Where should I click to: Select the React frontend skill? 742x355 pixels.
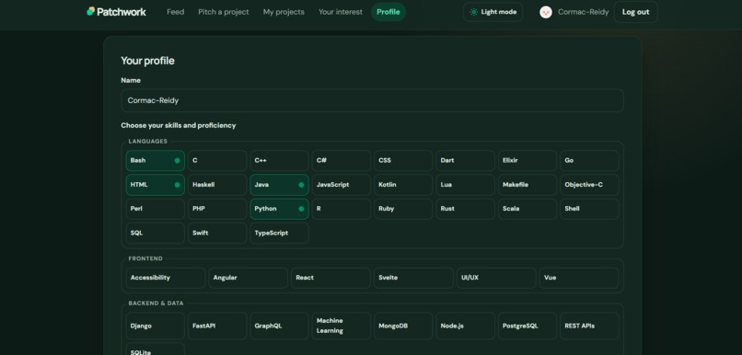(x=330, y=278)
